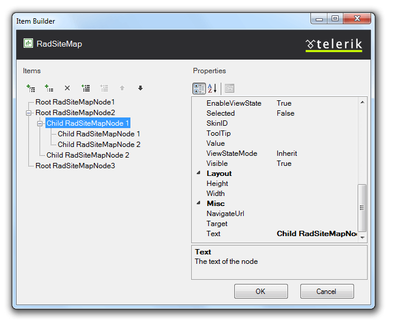The width and height of the screenshot is (393, 327).
Task: Select Child RadSiteMapNode 2 under Root Node2
Action: (x=88, y=155)
